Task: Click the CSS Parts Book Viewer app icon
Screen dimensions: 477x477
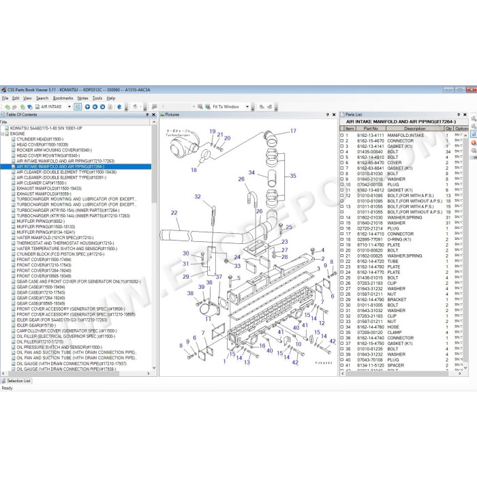Action: point(3,90)
